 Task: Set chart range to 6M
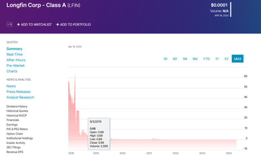point(195,59)
